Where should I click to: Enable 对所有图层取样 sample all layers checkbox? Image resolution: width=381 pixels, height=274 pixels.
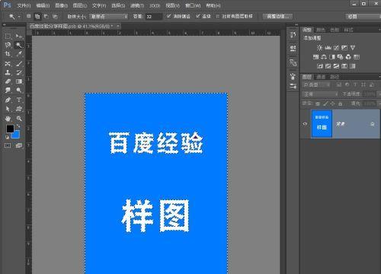pos(217,16)
